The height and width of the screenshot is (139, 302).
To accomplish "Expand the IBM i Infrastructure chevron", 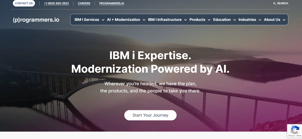I will (x=186, y=20).
